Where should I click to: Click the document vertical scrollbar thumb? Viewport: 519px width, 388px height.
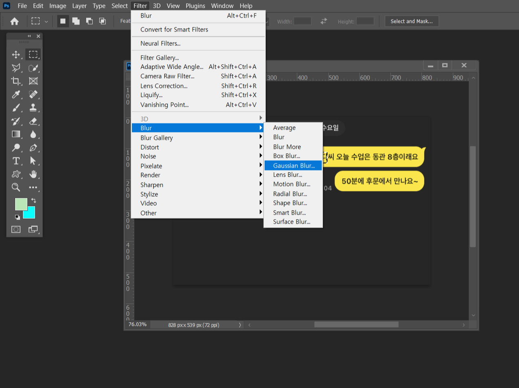(x=473, y=196)
